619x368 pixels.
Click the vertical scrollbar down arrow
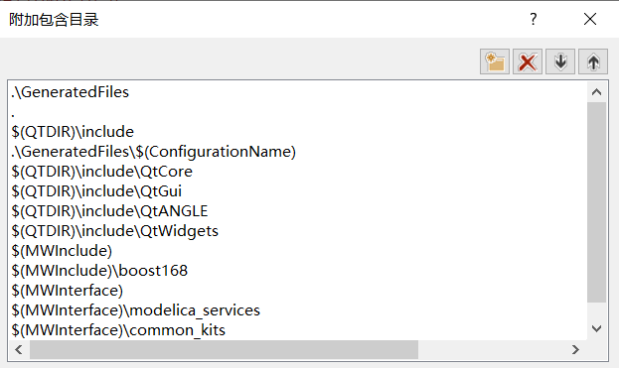(596, 328)
